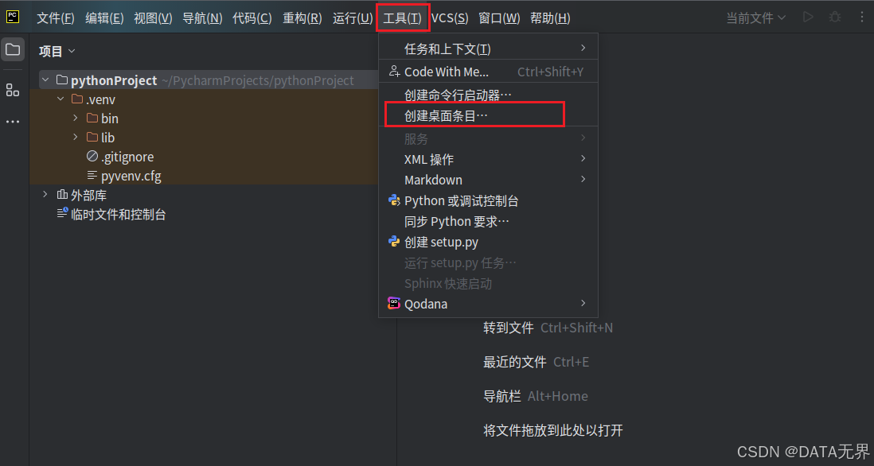Click Python icon beside 调试控制台
874x466 pixels.
coord(394,200)
